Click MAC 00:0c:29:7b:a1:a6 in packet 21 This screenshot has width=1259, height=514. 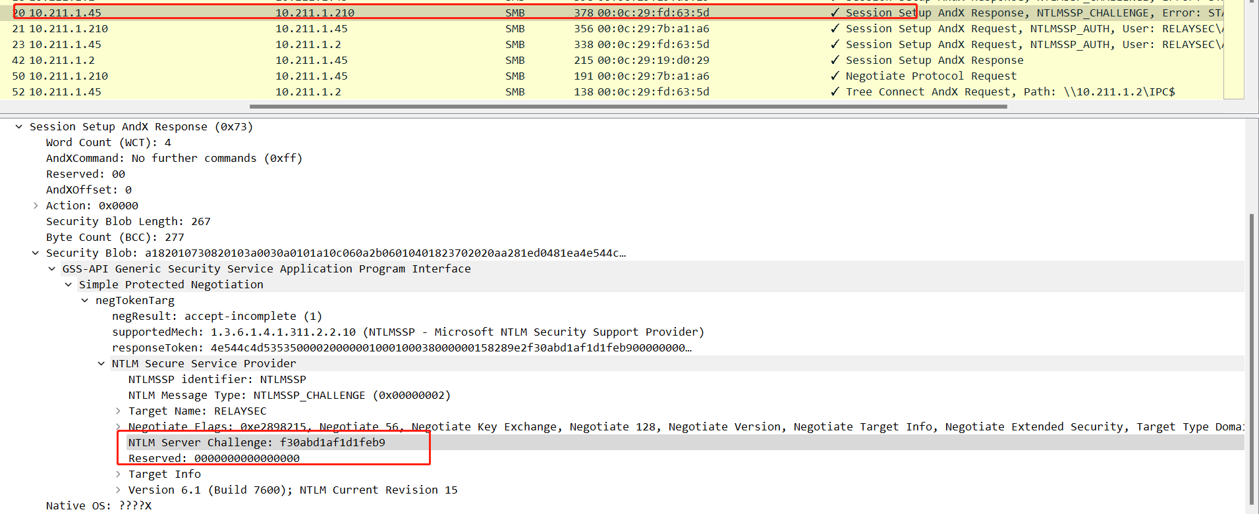654,29
